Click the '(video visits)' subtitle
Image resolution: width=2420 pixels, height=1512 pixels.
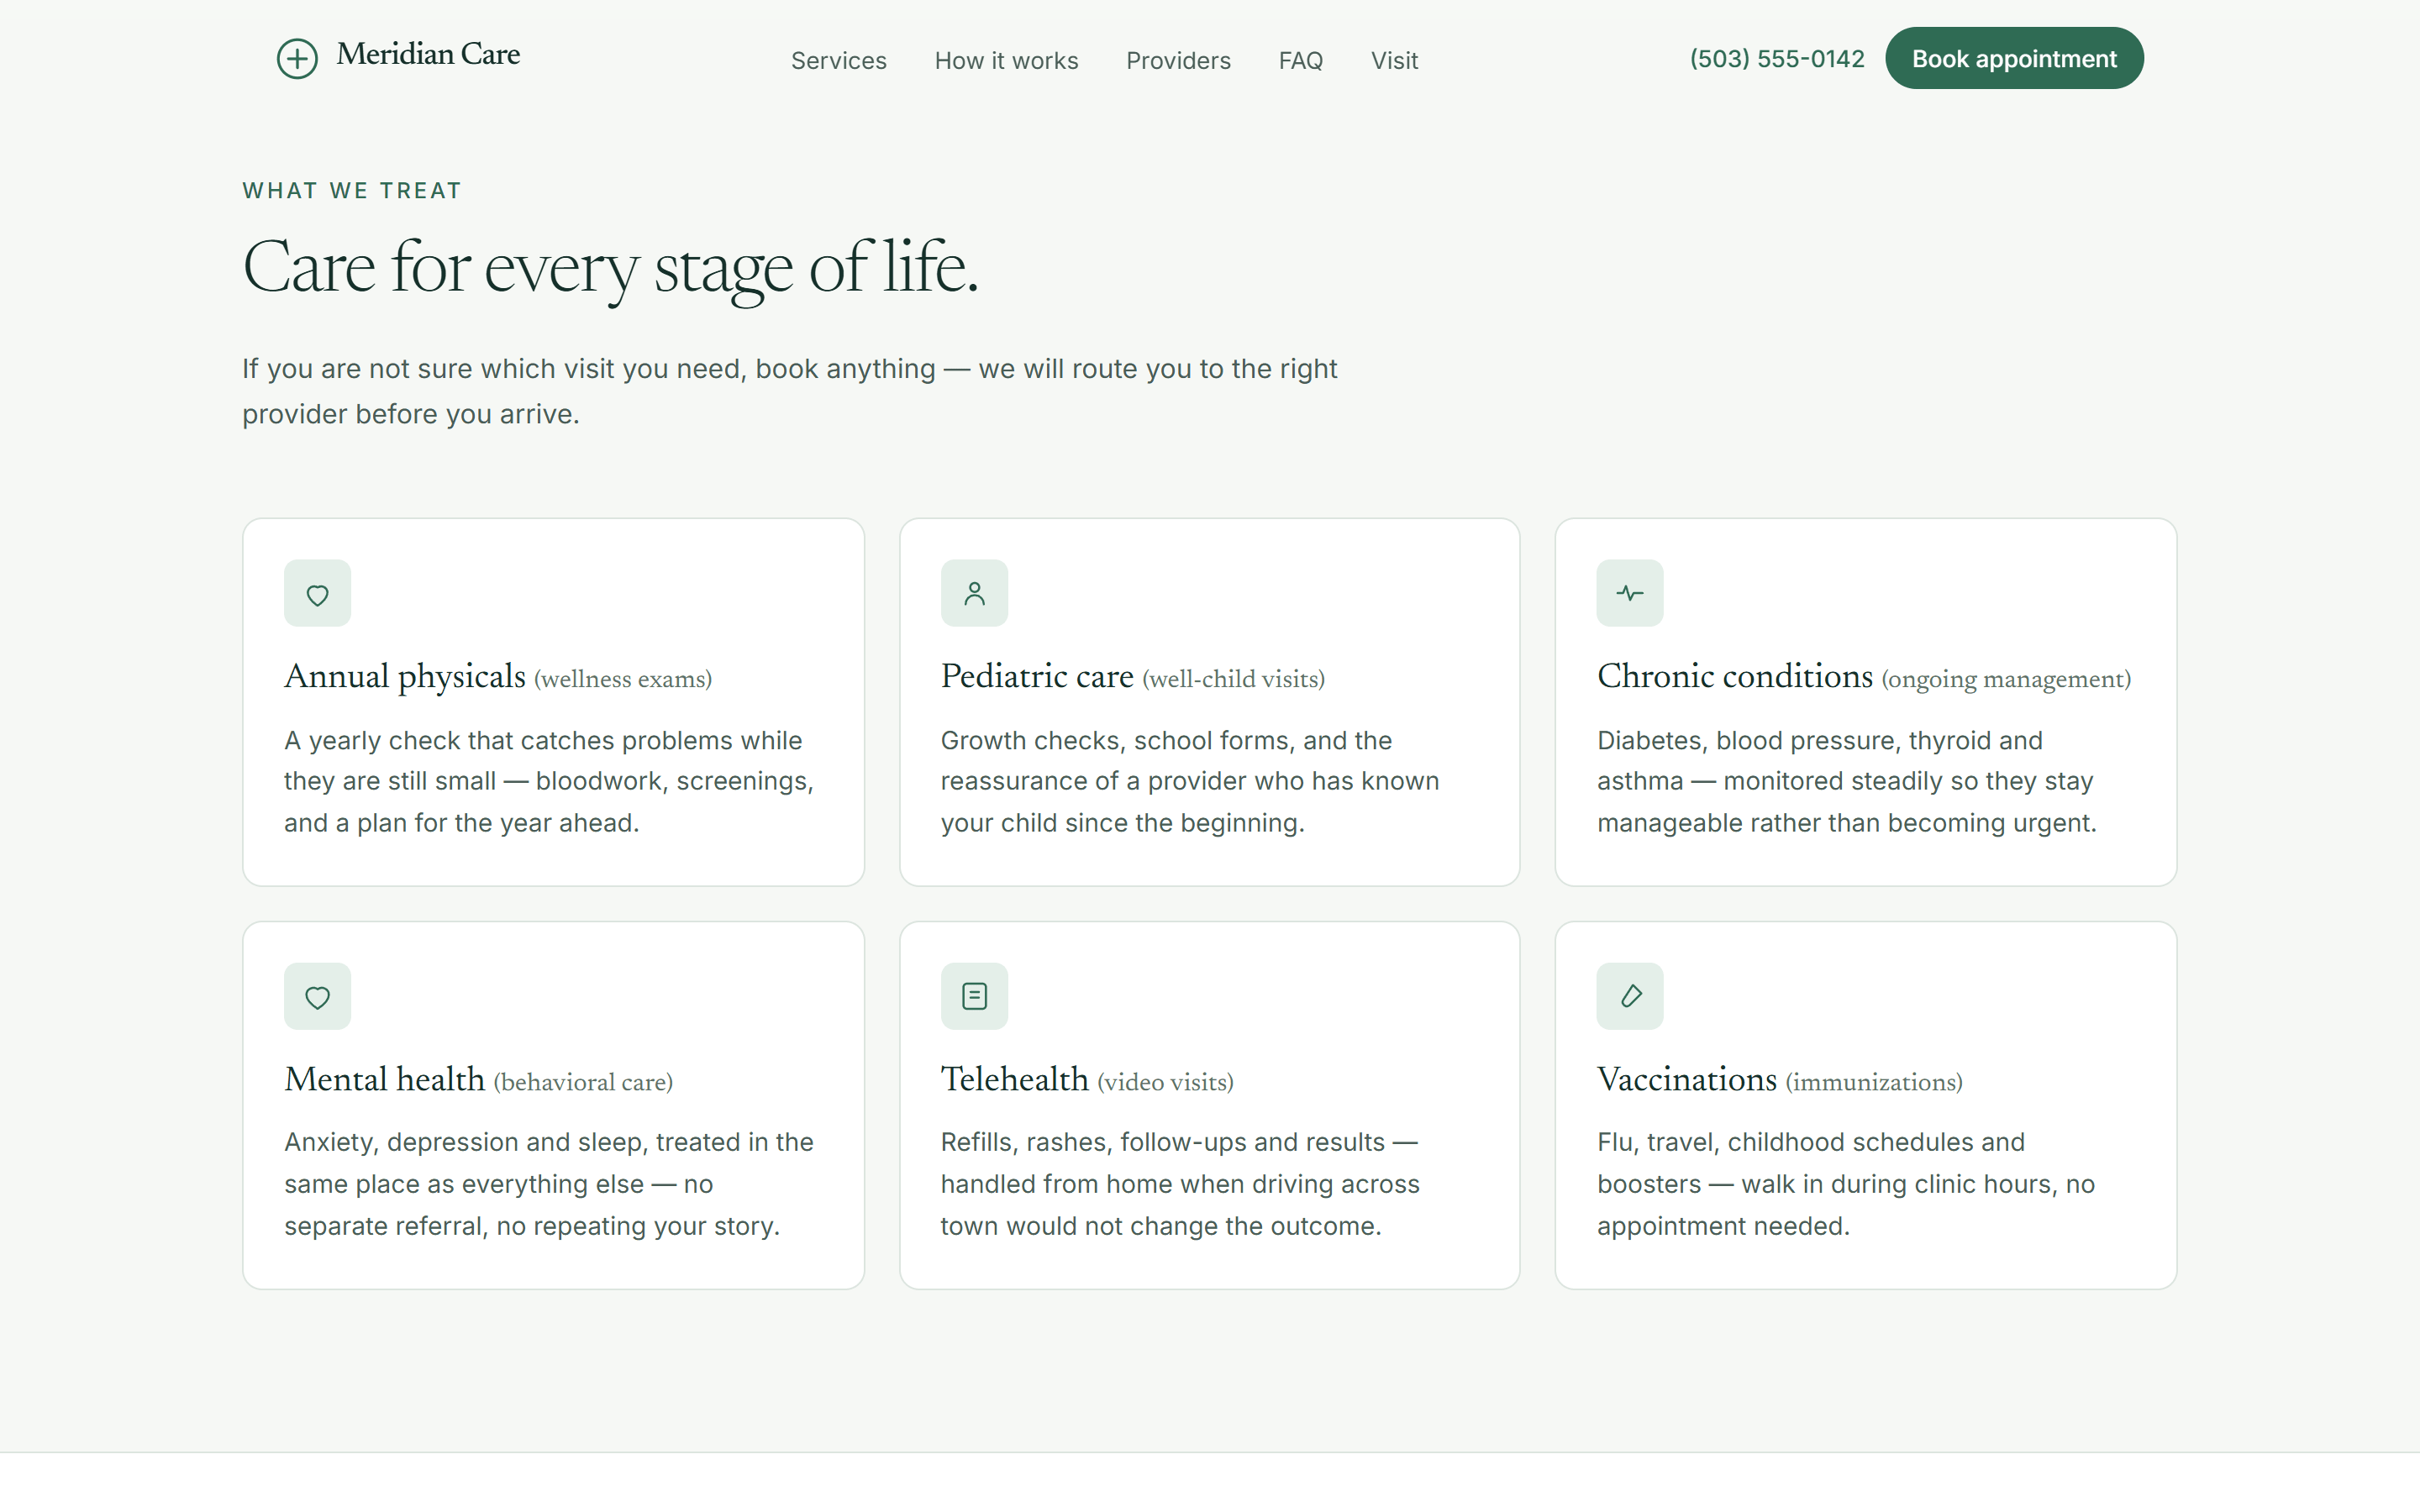1165,1083
